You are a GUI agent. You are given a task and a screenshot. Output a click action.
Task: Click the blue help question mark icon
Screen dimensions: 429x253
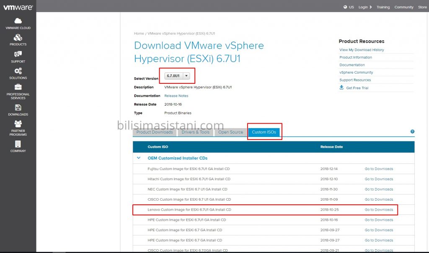coord(412,132)
